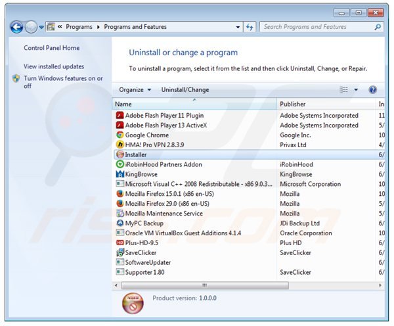Click the MyPC Backup icon

tap(120, 223)
